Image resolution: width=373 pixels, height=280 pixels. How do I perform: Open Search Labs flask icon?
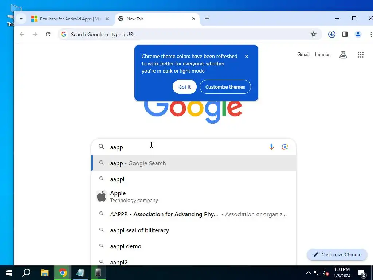coord(343,55)
